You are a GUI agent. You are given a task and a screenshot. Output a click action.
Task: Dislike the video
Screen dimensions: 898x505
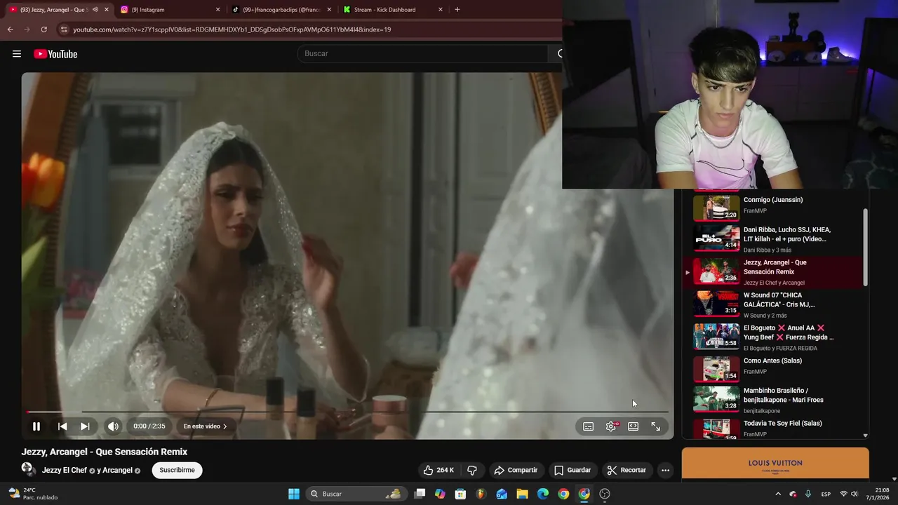pos(472,470)
